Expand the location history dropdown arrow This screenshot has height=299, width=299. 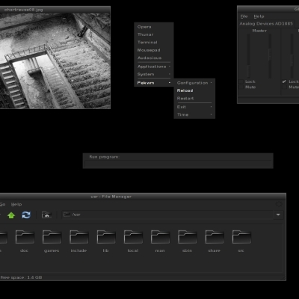click(x=278, y=215)
